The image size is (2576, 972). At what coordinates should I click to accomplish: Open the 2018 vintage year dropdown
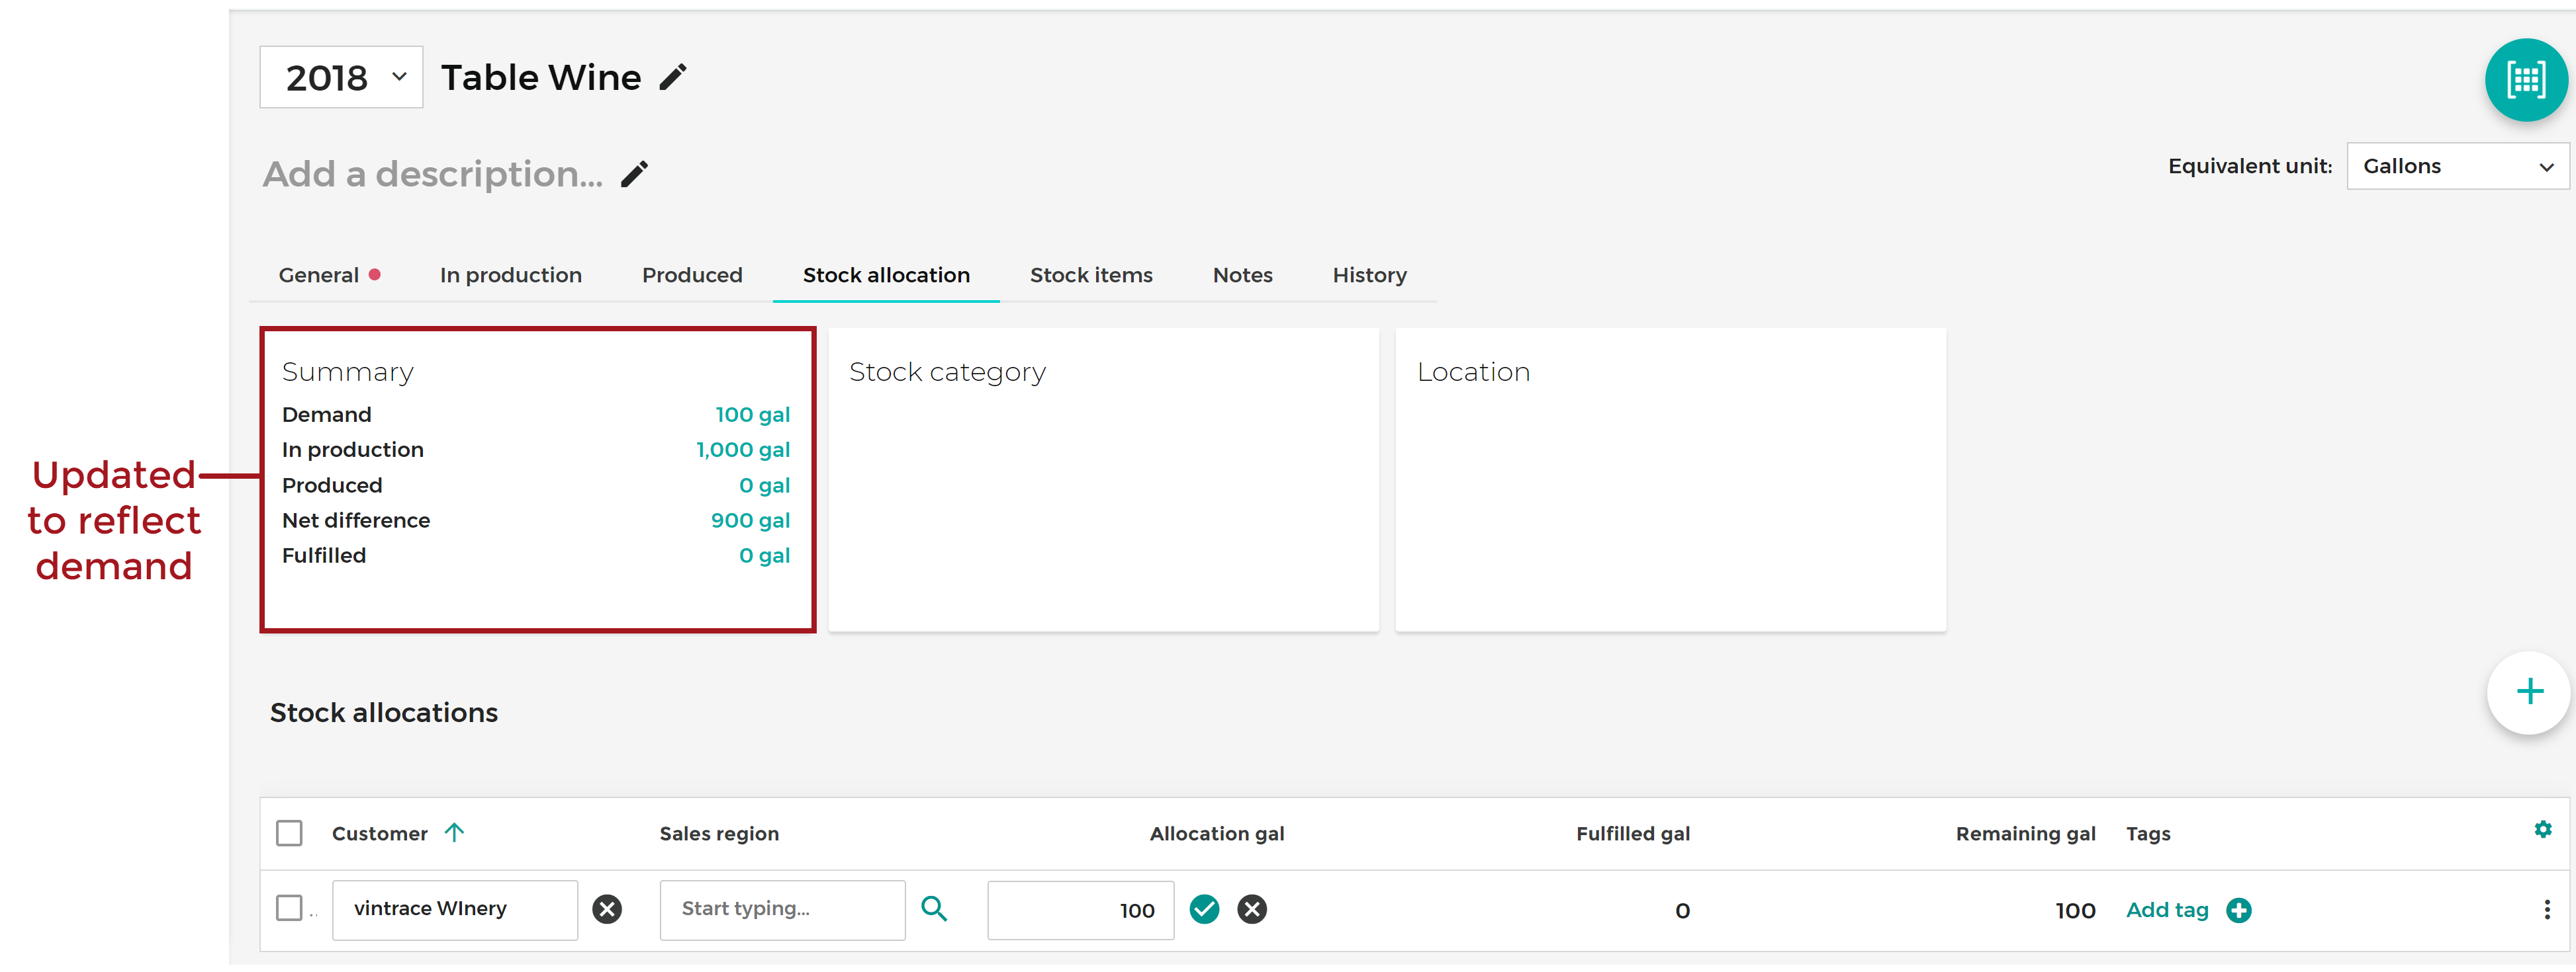[x=341, y=77]
